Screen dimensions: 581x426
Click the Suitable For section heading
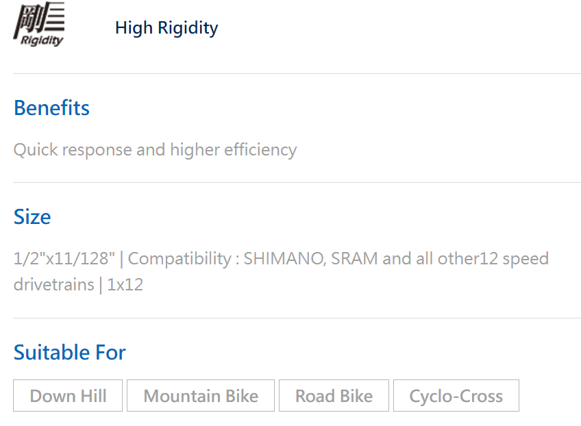click(70, 352)
